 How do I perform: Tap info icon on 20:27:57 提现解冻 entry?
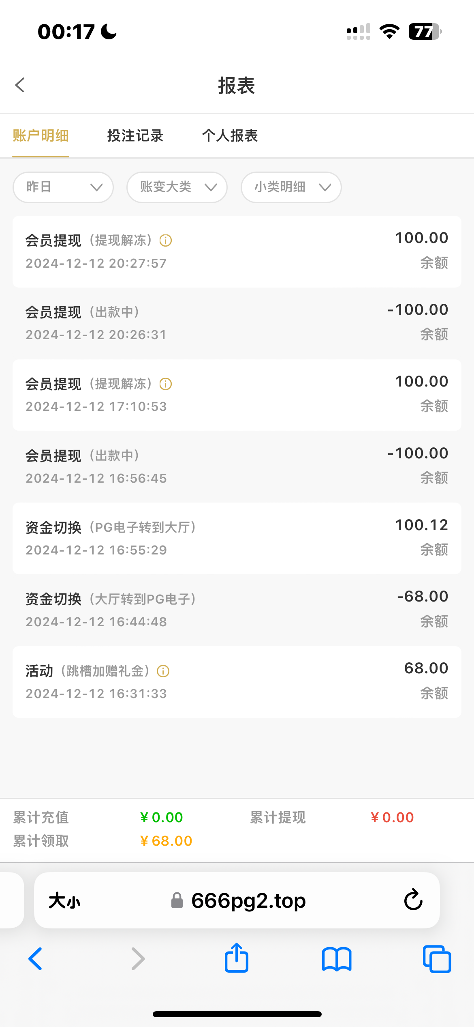(x=165, y=241)
